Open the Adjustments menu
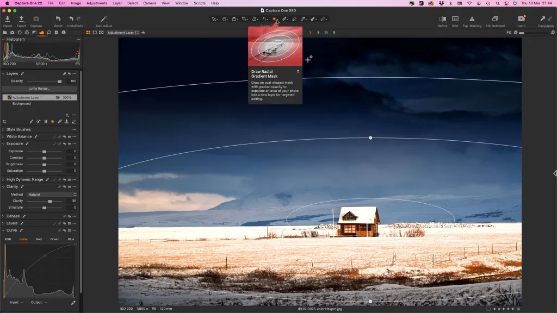 (97, 3)
